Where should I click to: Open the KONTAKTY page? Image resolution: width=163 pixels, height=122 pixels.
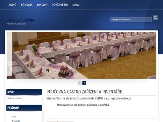click(42, 5)
